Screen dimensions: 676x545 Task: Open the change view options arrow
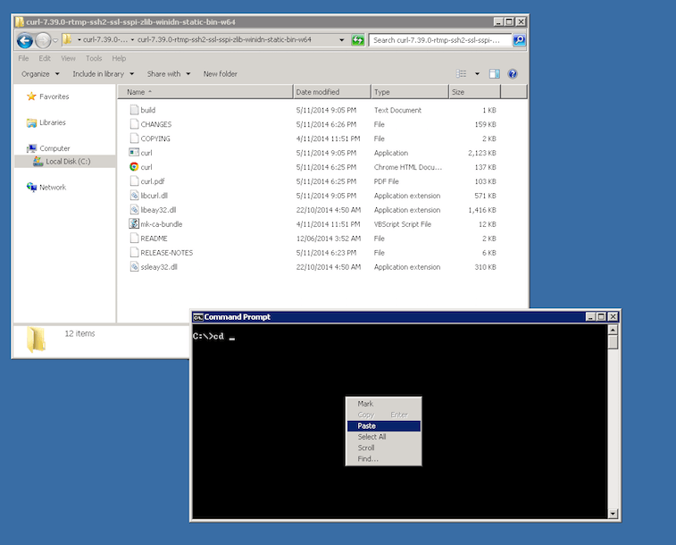[477, 74]
